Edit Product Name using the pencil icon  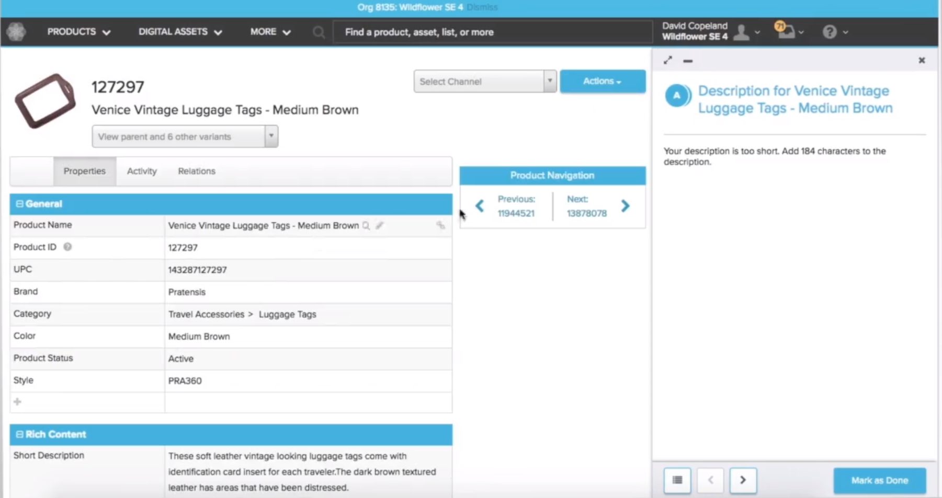[x=380, y=226]
